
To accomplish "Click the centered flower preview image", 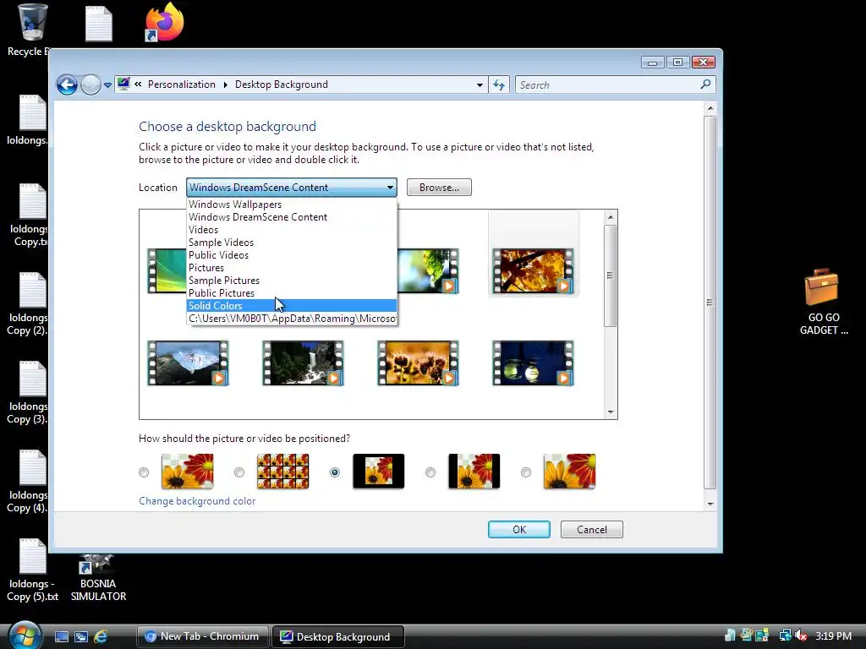I will click(x=378, y=472).
